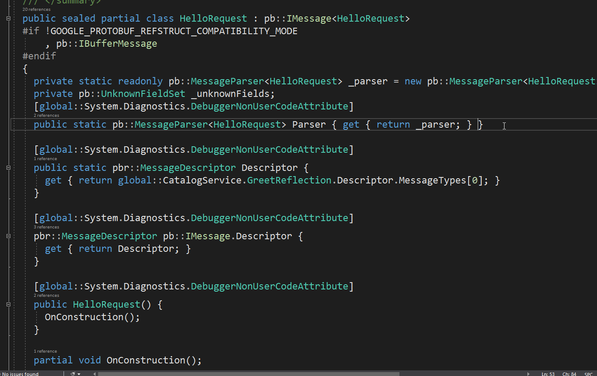Viewport: 597px width, 376px height.
Task: Open the Code Cleanup profile dropdown arrow
Action: (x=79, y=373)
